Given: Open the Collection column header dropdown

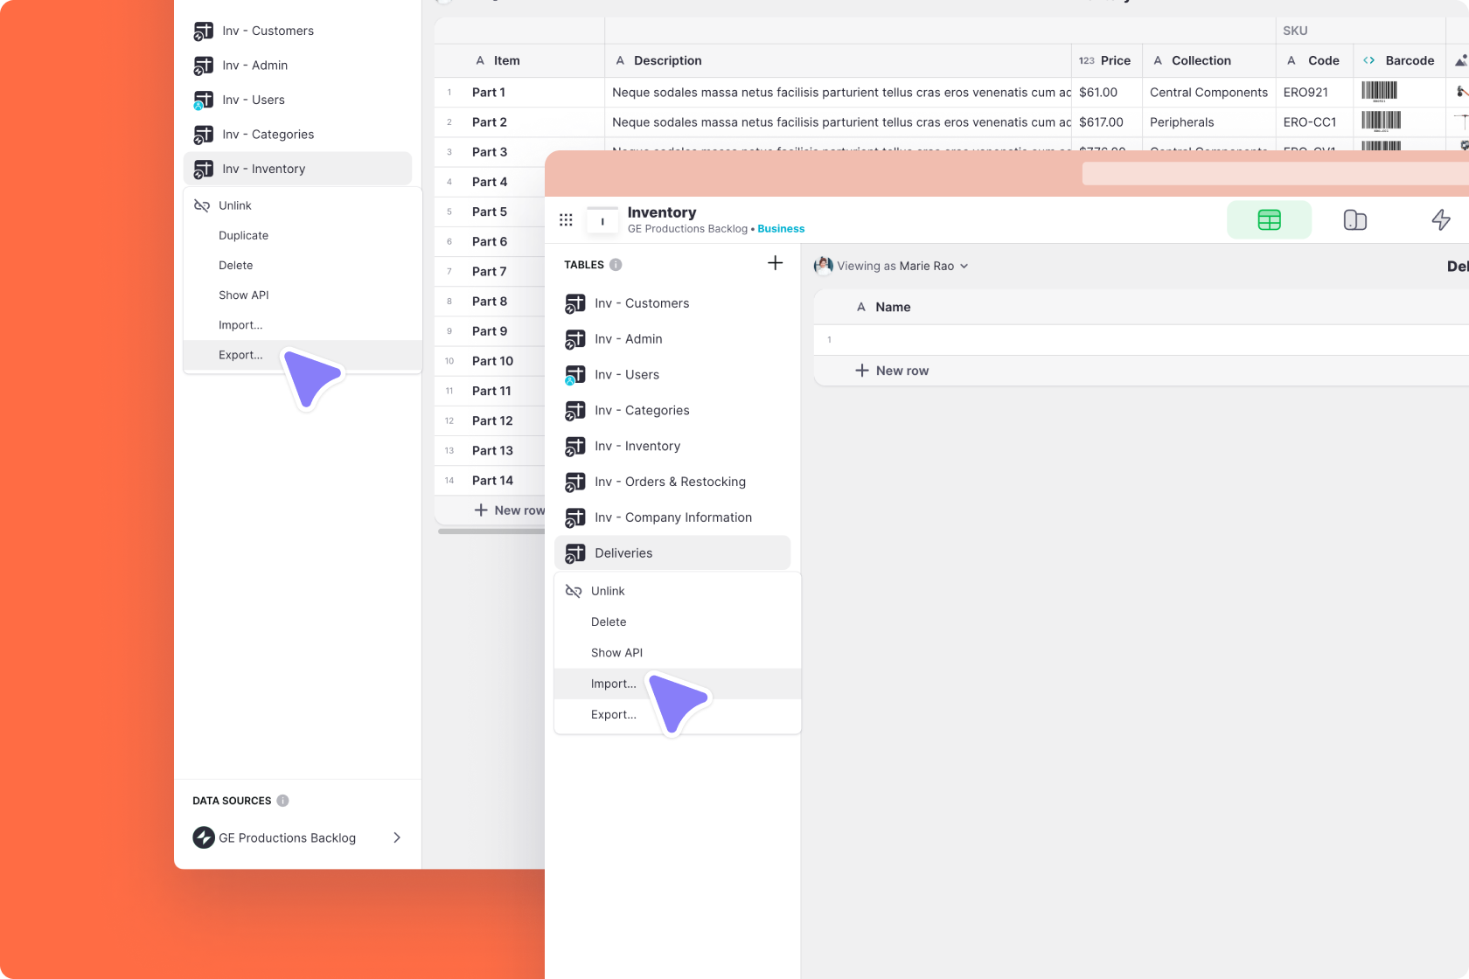Looking at the screenshot, I should [x=1200, y=60].
